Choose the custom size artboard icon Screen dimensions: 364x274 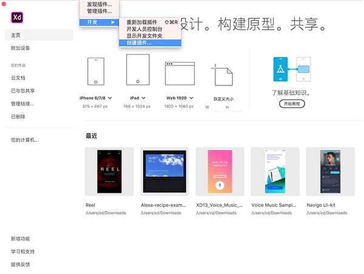point(223,76)
